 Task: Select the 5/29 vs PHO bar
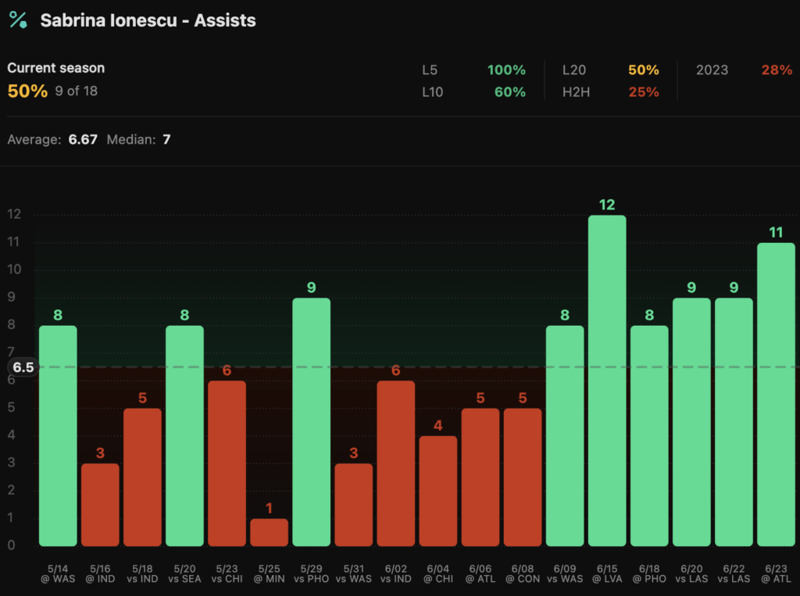[x=311, y=422]
